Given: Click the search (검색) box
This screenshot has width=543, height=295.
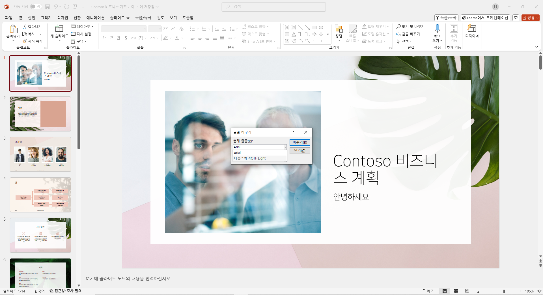Looking at the screenshot, I should (x=274, y=7).
